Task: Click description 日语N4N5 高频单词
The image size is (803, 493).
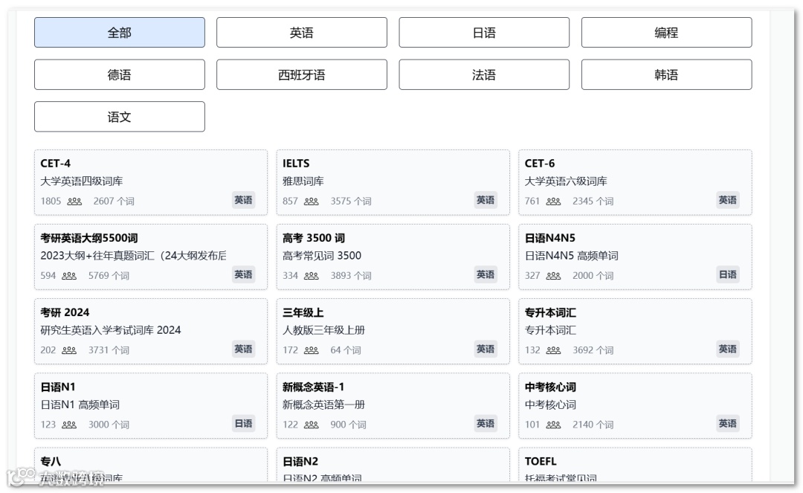Action: [572, 256]
